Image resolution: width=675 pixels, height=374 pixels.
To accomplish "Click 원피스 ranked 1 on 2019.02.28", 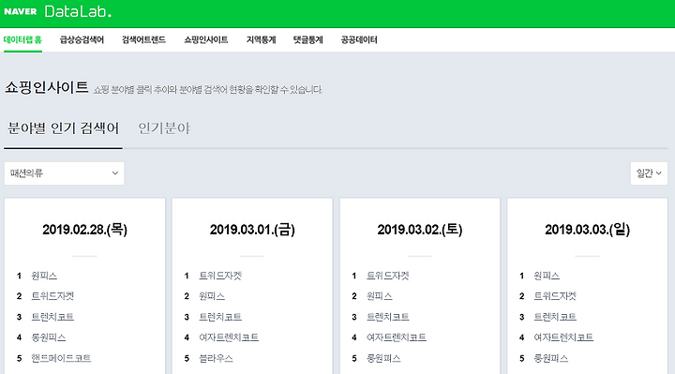I will click(44, 276).
